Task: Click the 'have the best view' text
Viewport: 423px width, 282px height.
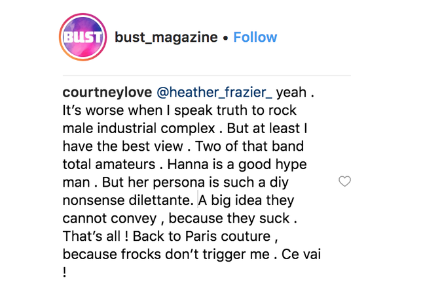Action: [x=122, y=146]
